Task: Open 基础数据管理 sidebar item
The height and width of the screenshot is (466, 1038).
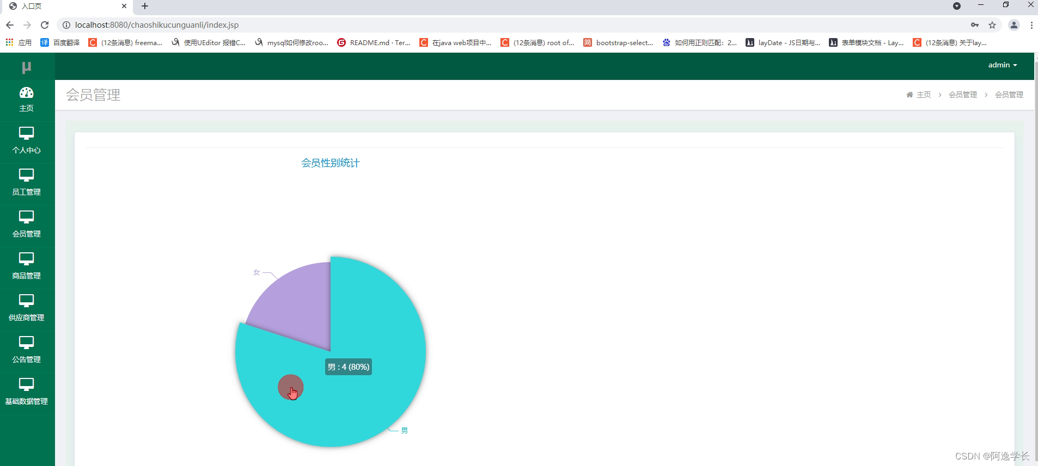Action: click(x=26, y=393)
